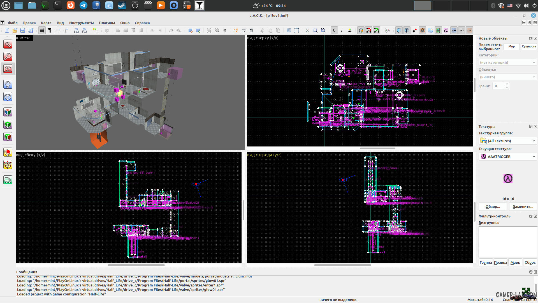The image size is (538, 303).
Task: Apply the HINT texture toolbar button
Action: point(454,30)
